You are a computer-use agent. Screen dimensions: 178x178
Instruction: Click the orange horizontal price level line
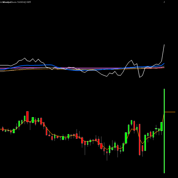(x=170, y=112)
